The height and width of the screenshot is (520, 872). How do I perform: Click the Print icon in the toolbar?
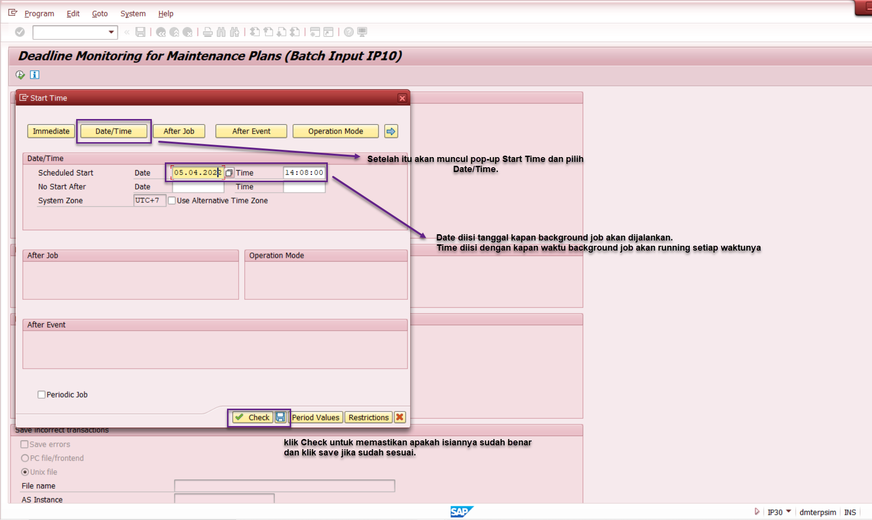pyautogui.click(x=208, y=32)
